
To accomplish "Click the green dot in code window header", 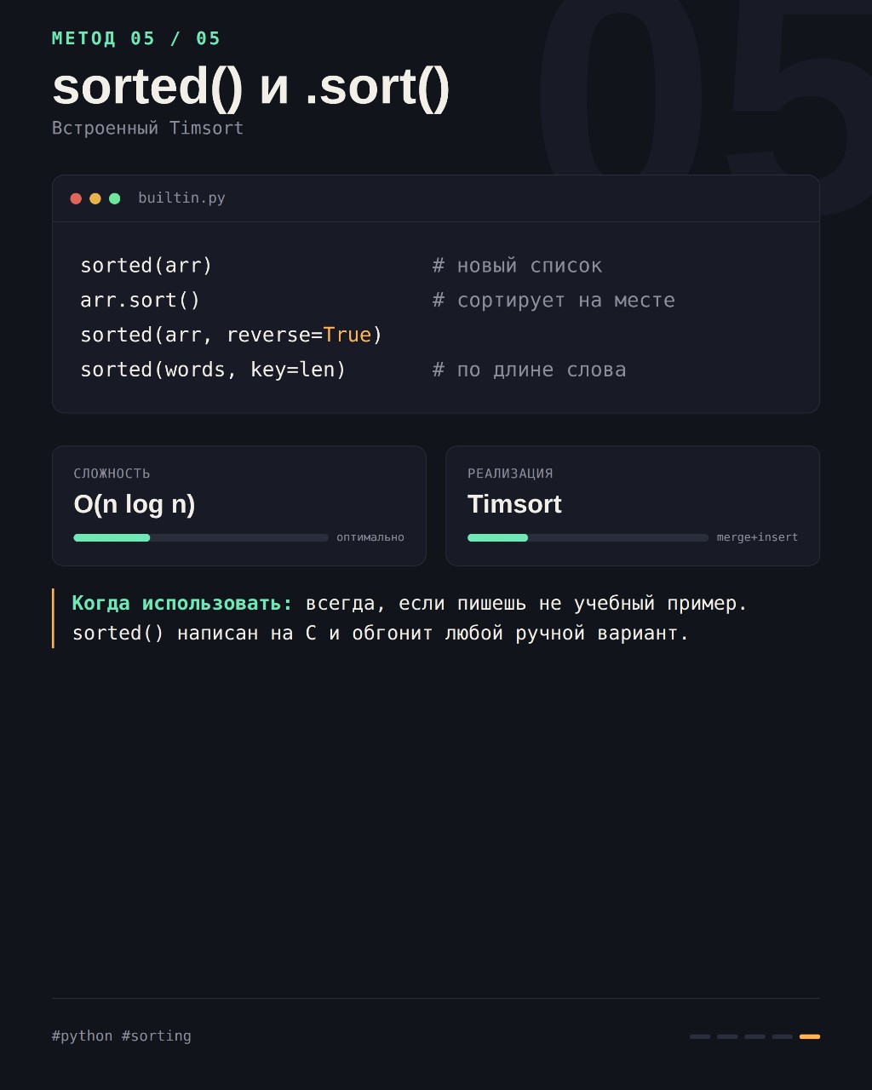I will click(115, 198).
